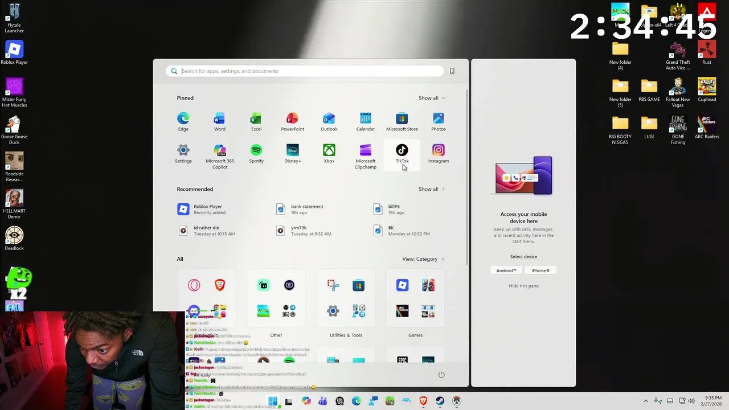
Task: Open Overwatch icon on the taskbar
Action: [456, 401]
